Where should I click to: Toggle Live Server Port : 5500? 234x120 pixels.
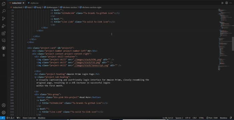click(212, 118)
